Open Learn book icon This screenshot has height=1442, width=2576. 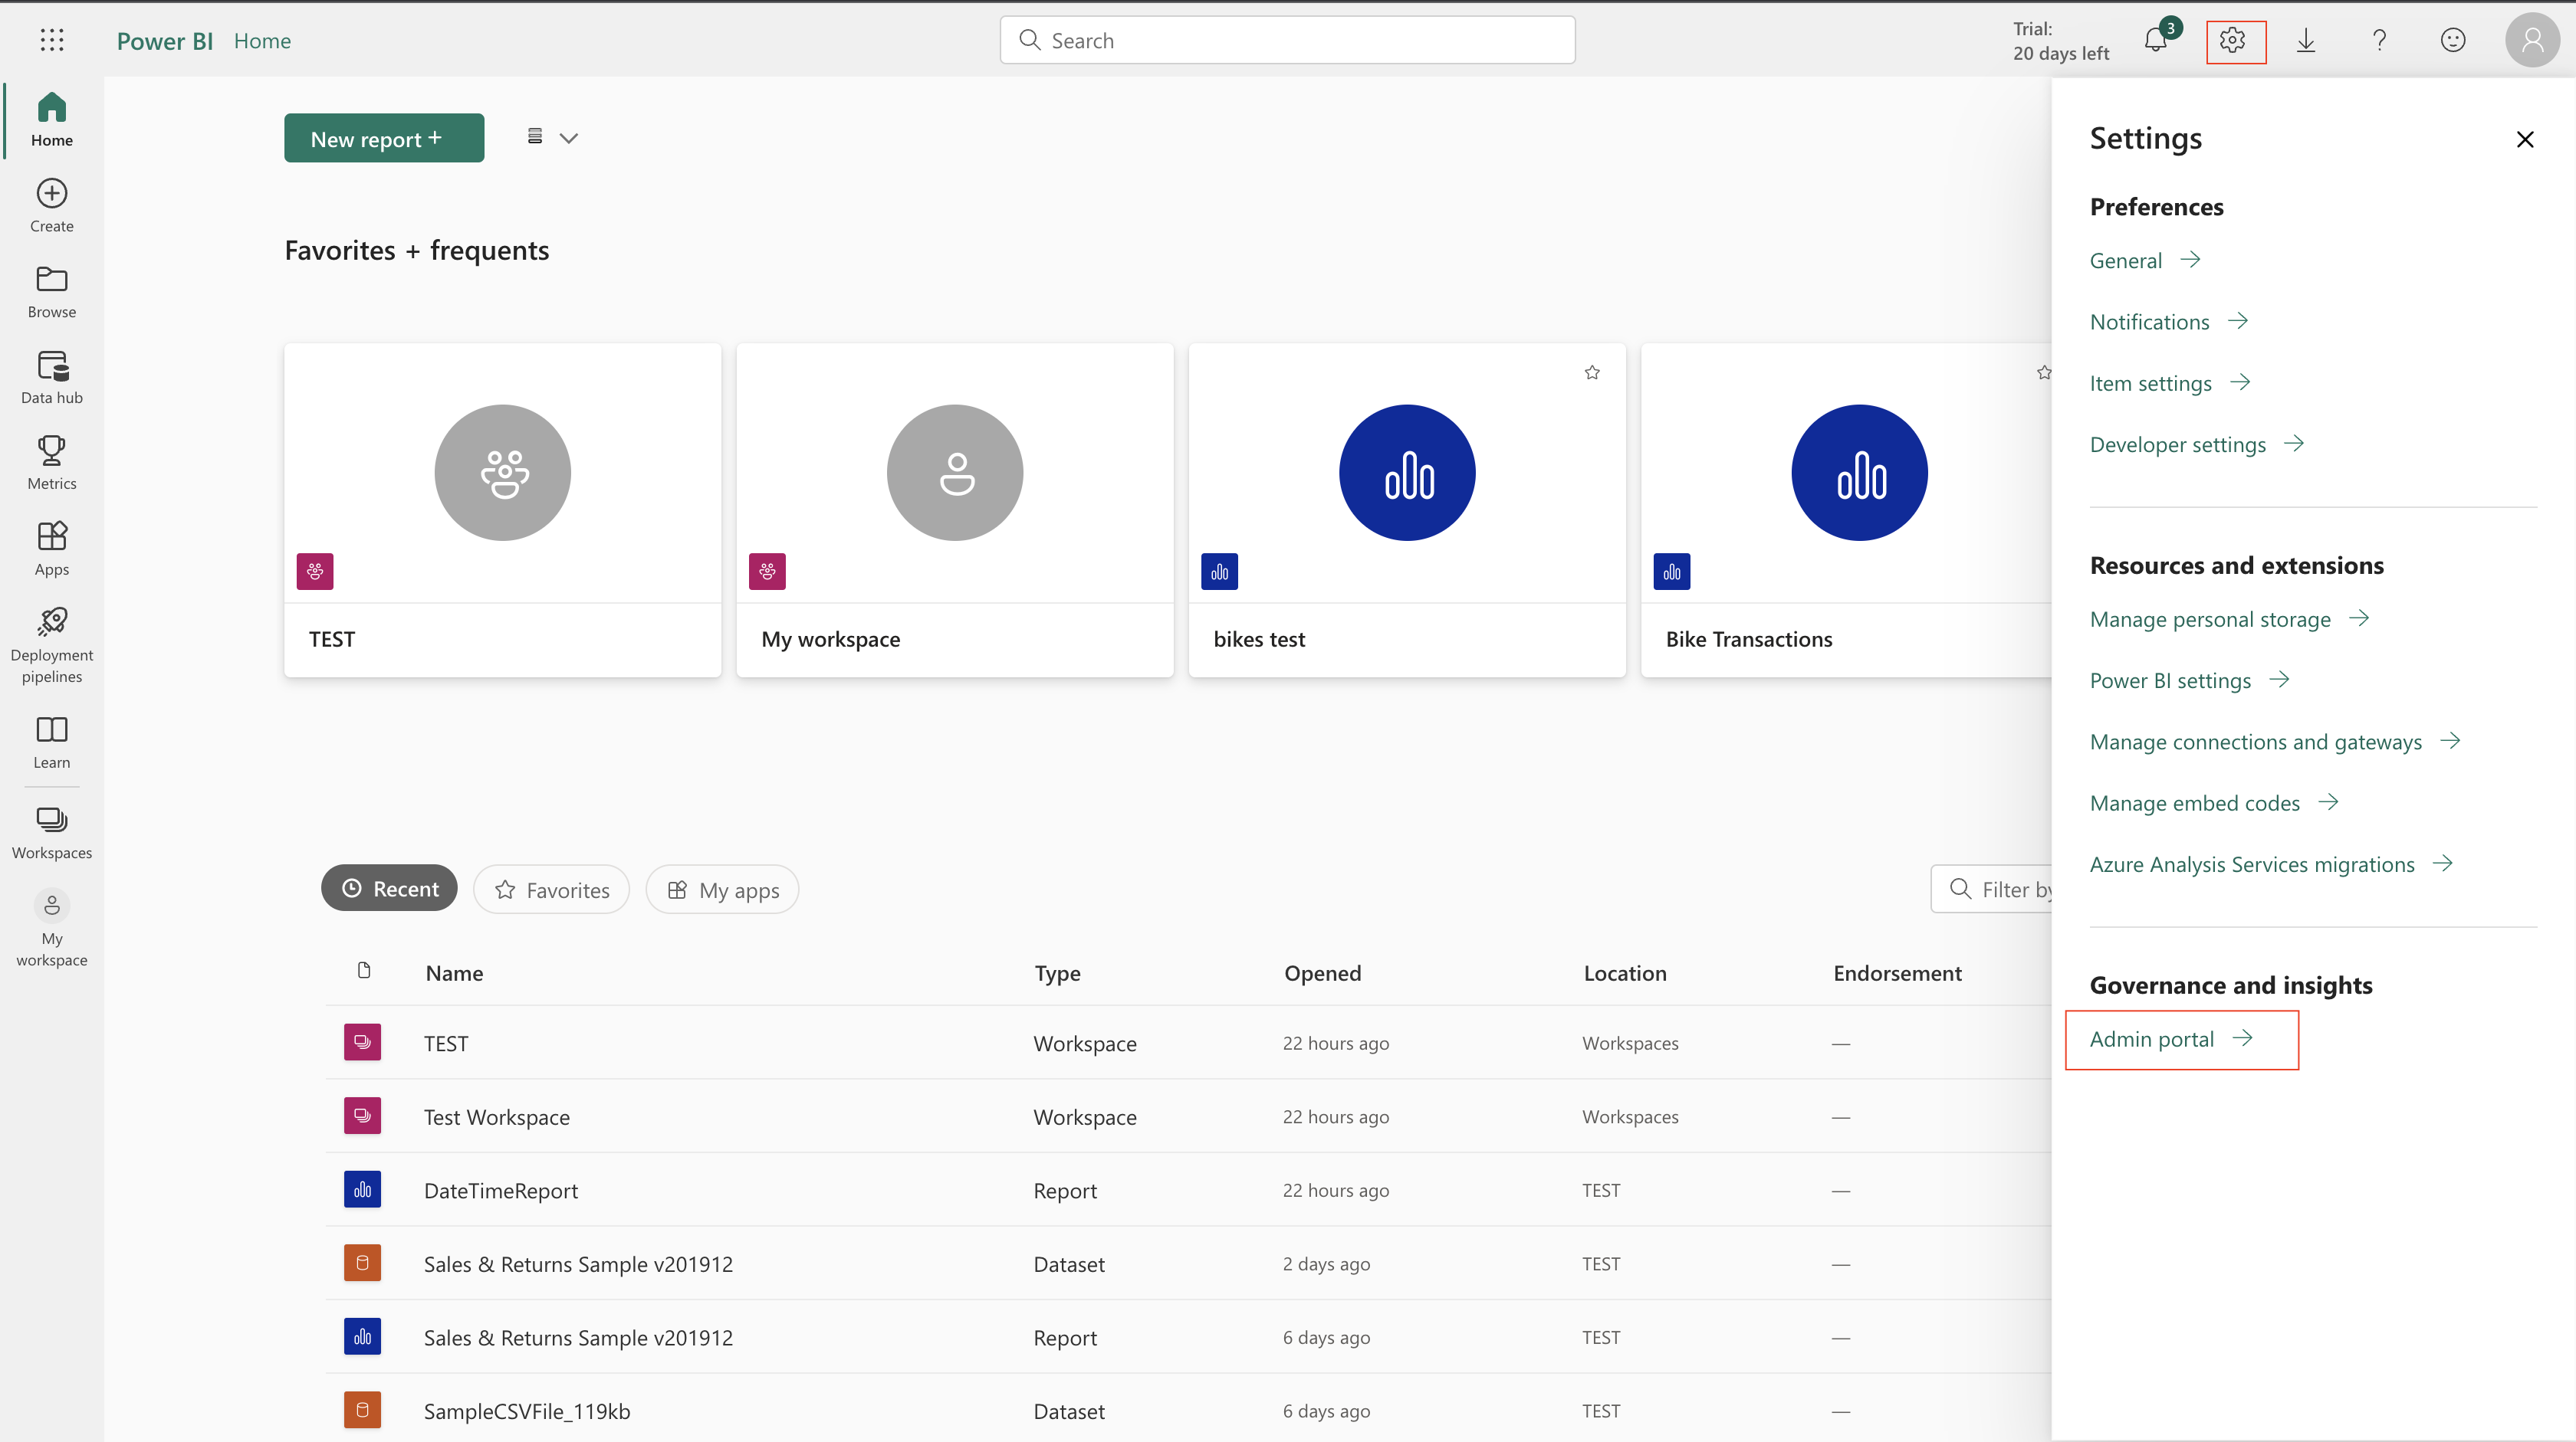click(52, 742)
